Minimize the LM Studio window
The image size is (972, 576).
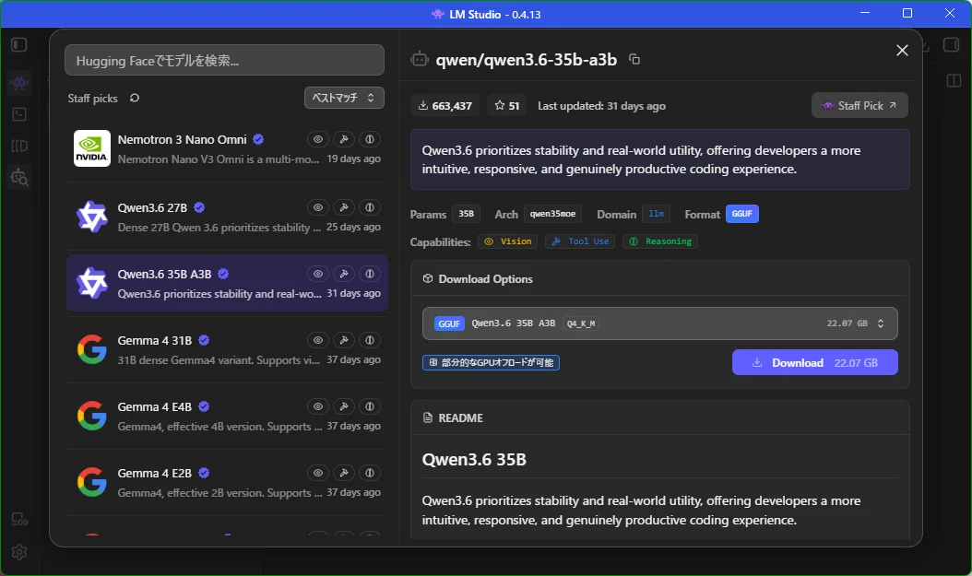coord(865,13)
